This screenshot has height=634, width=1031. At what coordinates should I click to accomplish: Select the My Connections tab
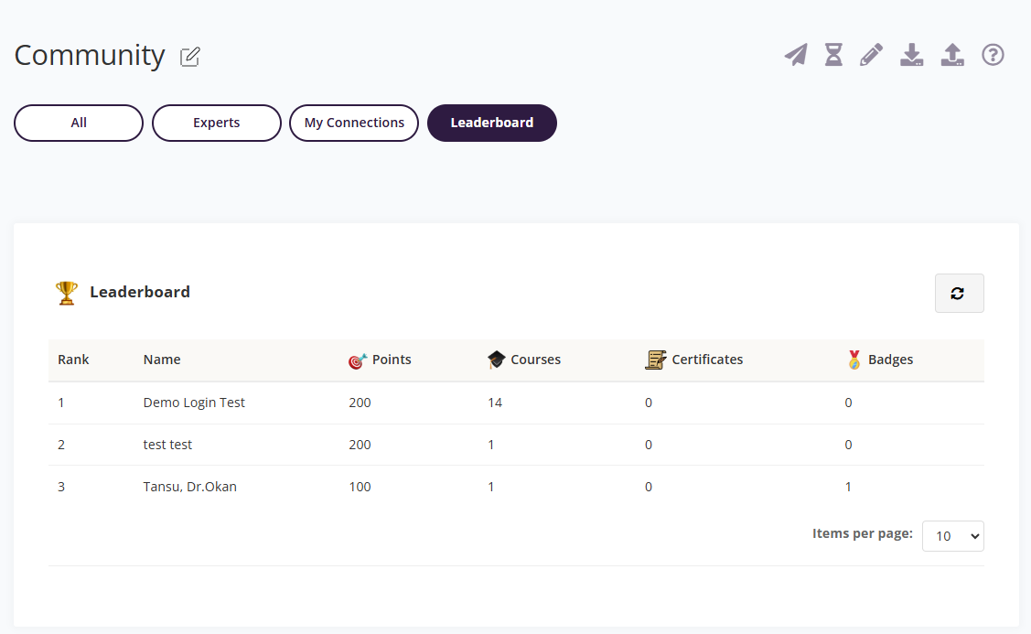pos(353,123)
